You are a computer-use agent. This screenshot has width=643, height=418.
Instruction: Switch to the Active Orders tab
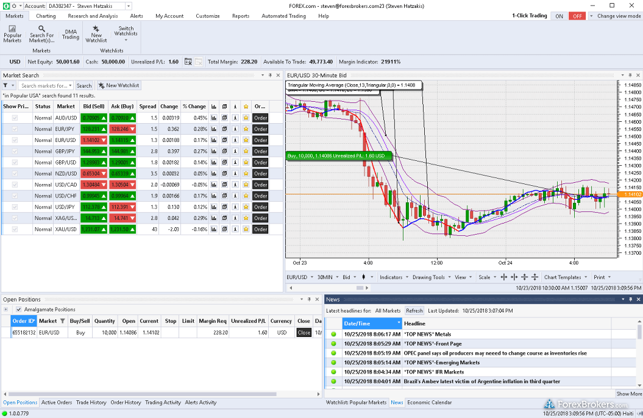click(57, 402)
